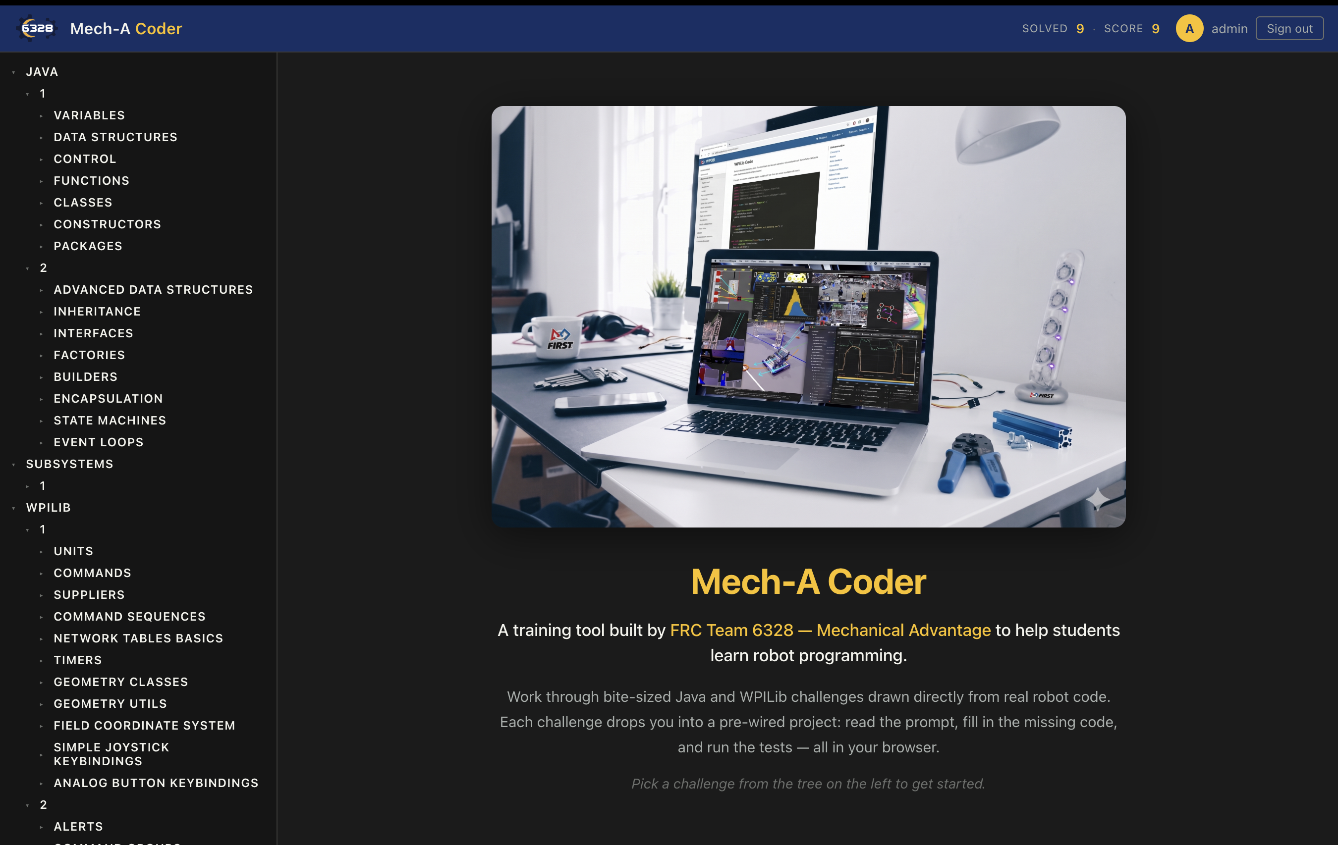The width and height of the screenshot is (1338, 845).
Task: Expand SIMPLE JOYSTICK KEYBINDINGS
Action: click(x=111, y=754)
